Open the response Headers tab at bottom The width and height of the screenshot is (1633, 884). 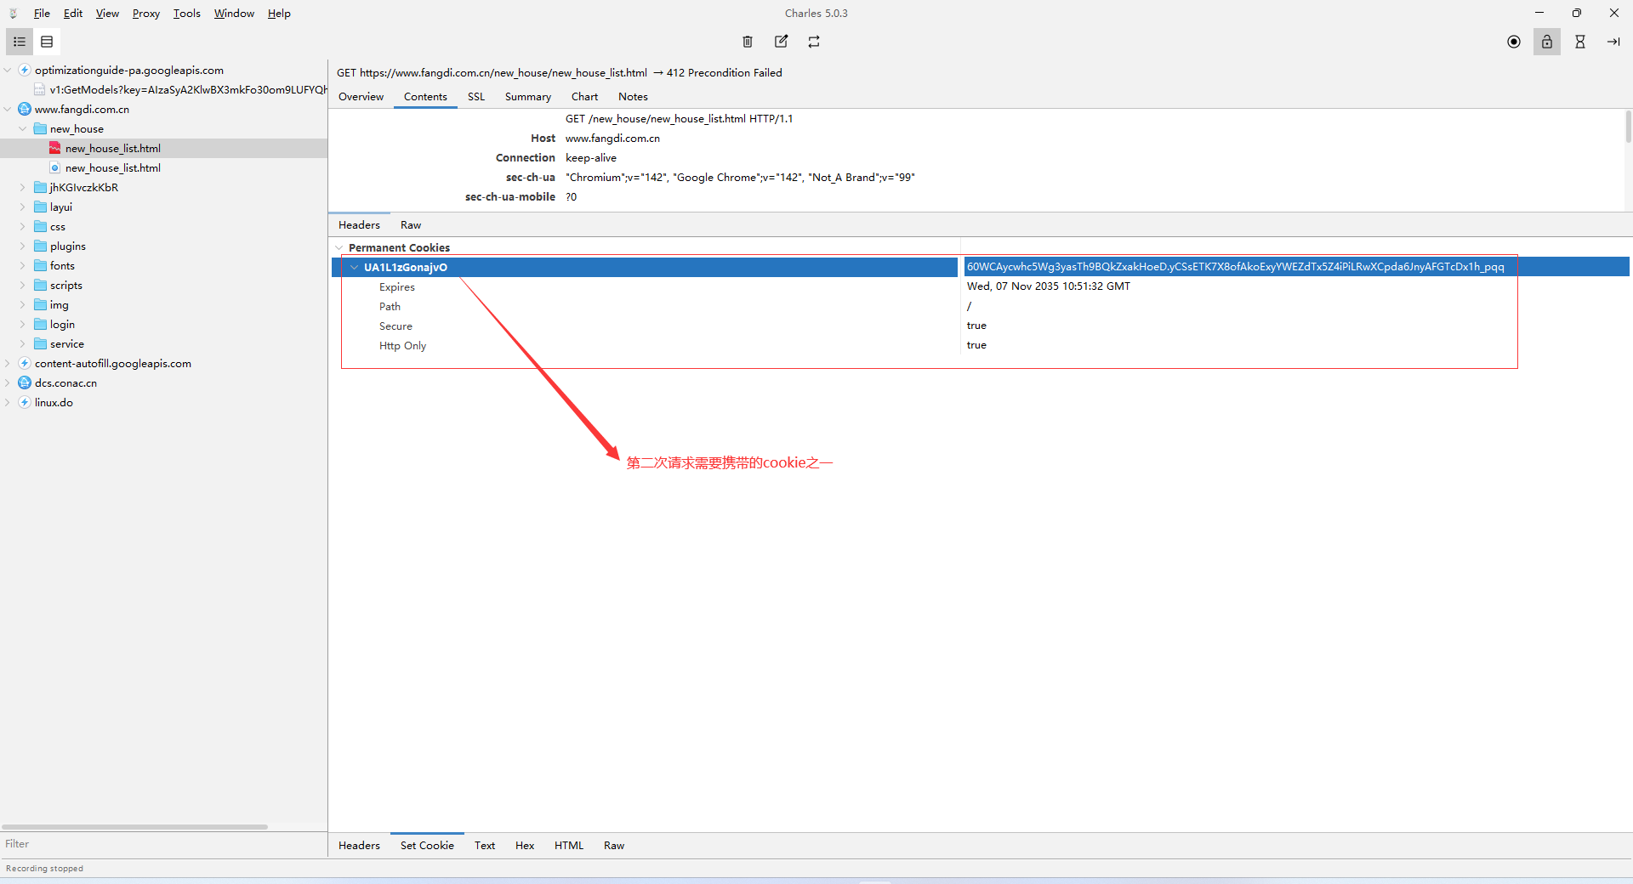point(359,846)
